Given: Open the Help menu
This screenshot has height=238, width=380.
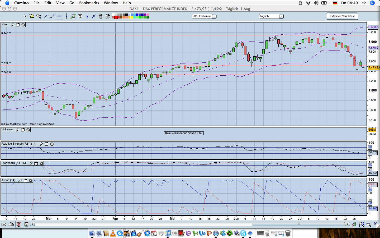Looking at the screenshot, I should [x=127, y=3].
